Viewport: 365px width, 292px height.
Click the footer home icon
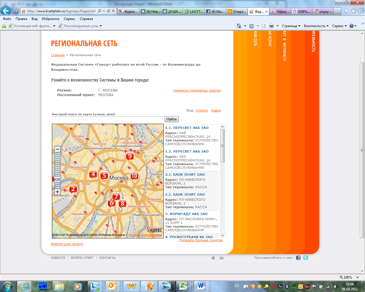pyautogui.click(x=213, y=258)
